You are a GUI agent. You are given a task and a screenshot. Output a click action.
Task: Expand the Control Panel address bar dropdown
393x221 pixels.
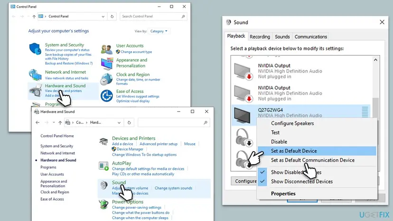103,17
